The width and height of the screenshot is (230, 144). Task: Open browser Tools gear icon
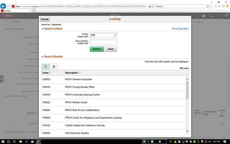[224, 6]
